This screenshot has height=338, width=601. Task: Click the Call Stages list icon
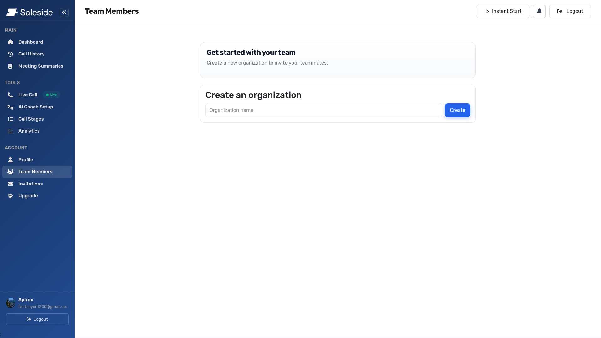10,119
